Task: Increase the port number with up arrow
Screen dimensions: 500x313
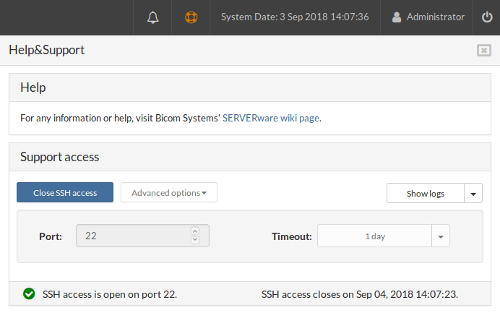Action: click(195, 231)
